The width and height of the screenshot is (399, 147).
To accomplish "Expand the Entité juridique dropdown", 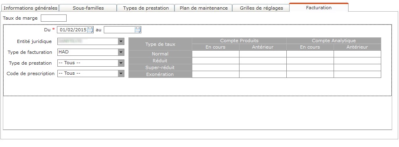I will [x=121, y=41].
